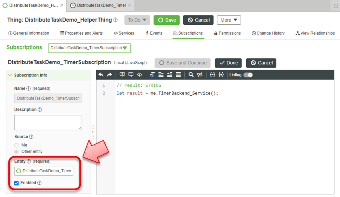
Task: Click the 'Local (JavaScript)' label
Action: 131,63
